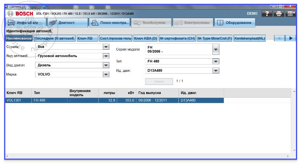Open the notes list icon in the header
Image resolution: width=302 pixels, height=165 pixels.
tap(290, 14)
